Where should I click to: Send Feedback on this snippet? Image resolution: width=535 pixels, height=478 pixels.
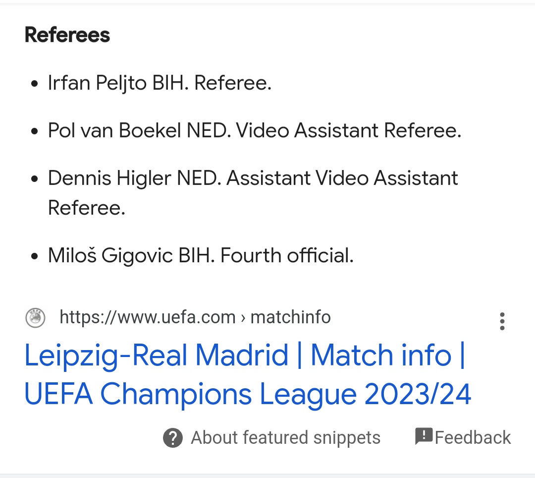[473, 438]
